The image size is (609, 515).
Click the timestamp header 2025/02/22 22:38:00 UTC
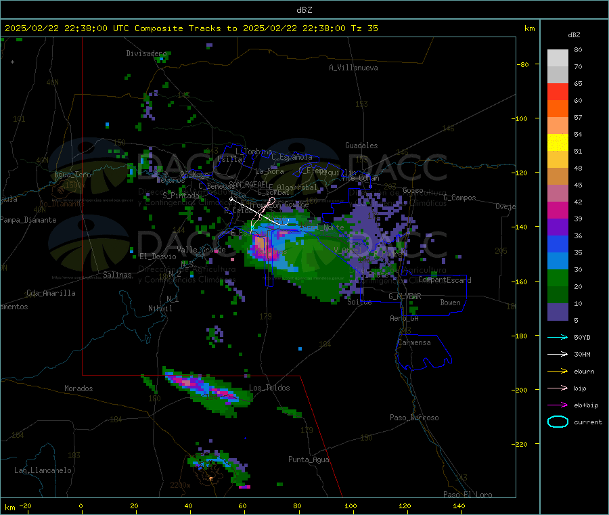67,28
